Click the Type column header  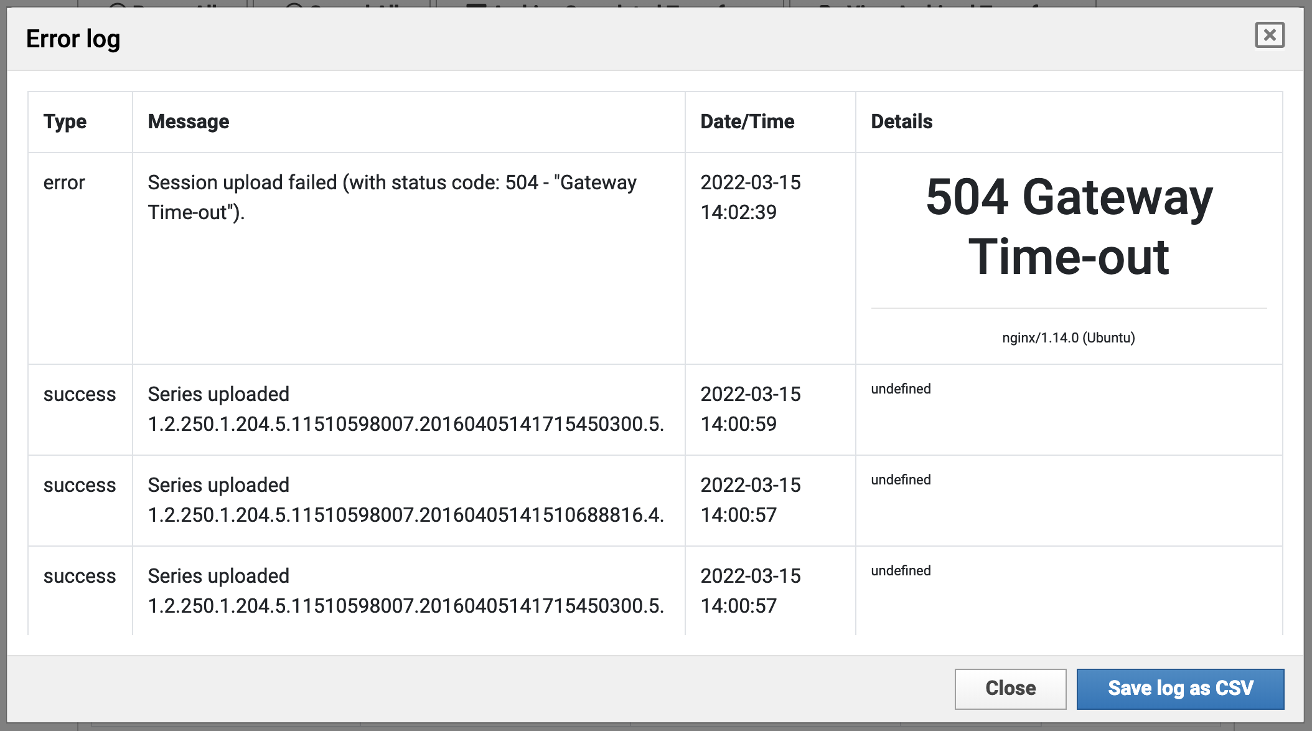pyautogui.click(x=65, y=121)
